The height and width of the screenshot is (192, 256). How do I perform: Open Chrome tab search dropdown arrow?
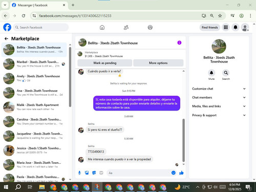(x=5, y=5)
